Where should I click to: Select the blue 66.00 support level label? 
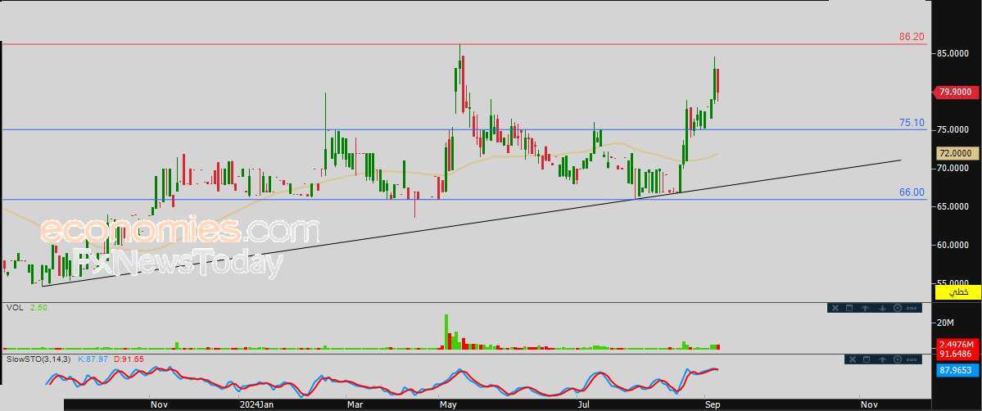click(x=912, y=192)
